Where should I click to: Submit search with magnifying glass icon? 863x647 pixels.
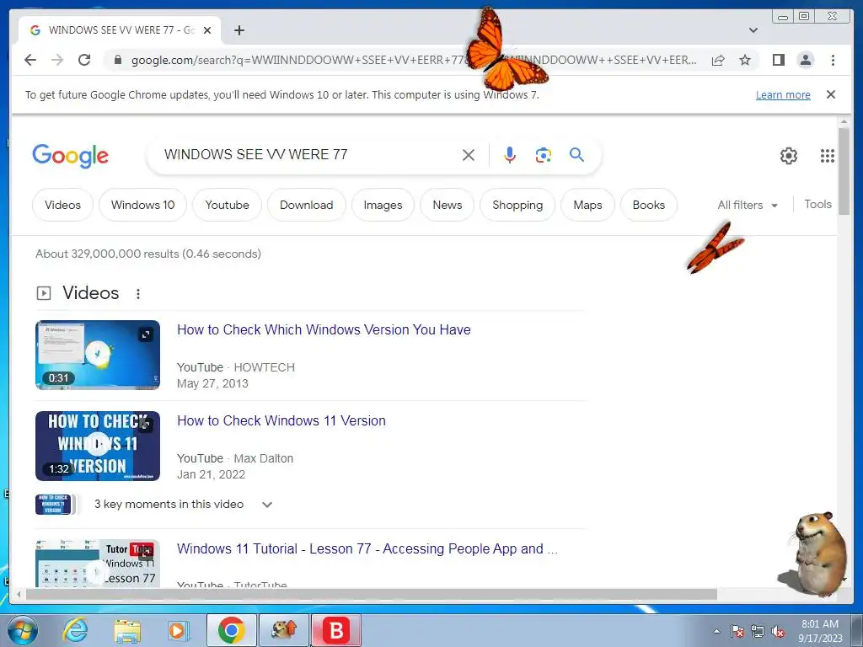click(576, 155)
